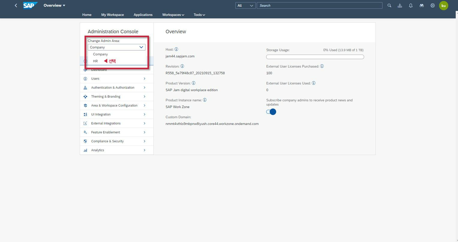The image size is (458, 242).
Task: Open Area & Workspace Configuration section
Action: tap(117, 106)
